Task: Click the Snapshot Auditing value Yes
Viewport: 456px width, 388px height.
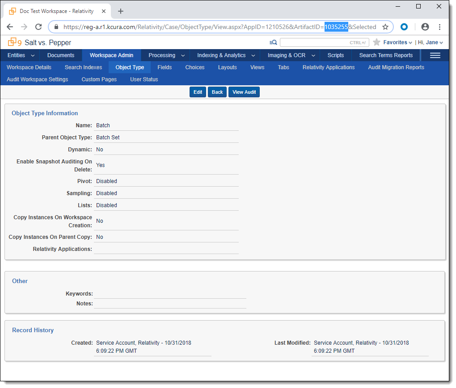Action: pos(100,165)
